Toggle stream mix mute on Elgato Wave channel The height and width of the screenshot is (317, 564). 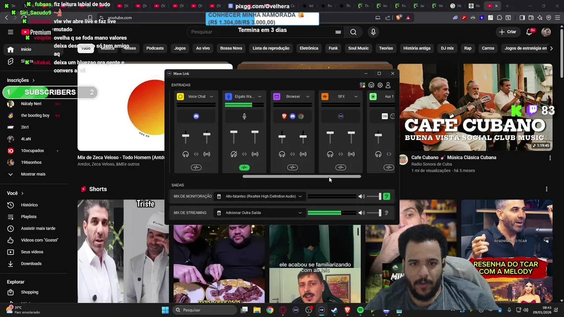(x=255, y=154)
